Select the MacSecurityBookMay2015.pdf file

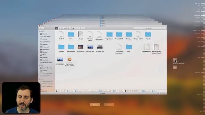point(156,49)
